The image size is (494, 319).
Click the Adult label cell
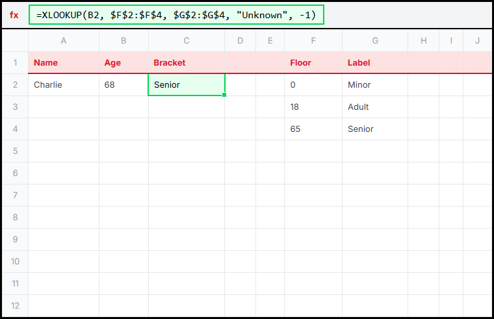pos(375,107)
